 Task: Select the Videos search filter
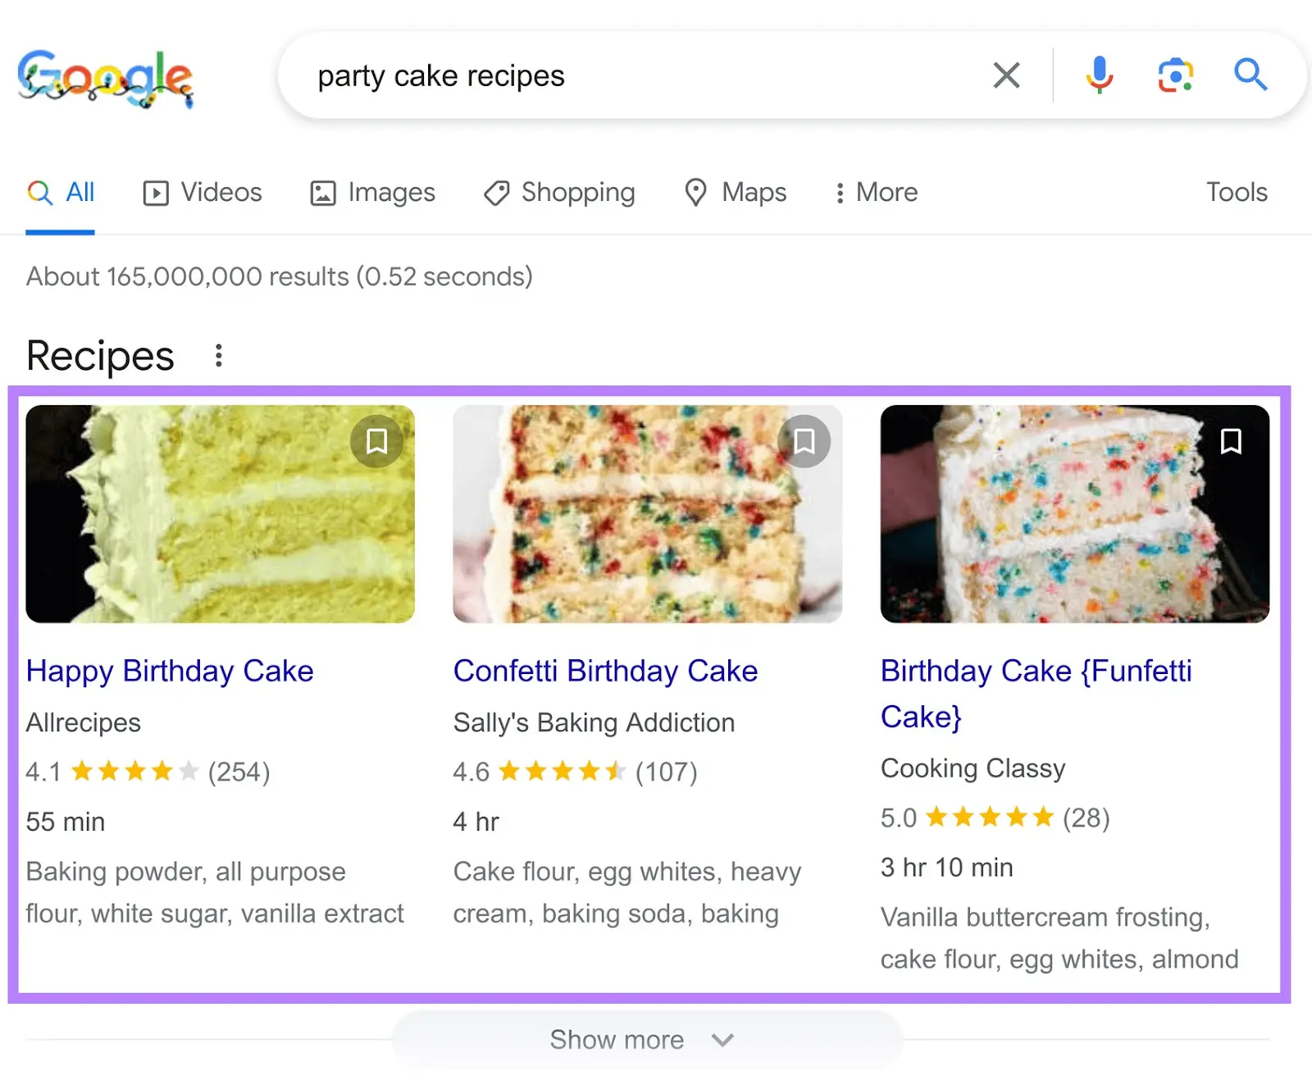201,193
